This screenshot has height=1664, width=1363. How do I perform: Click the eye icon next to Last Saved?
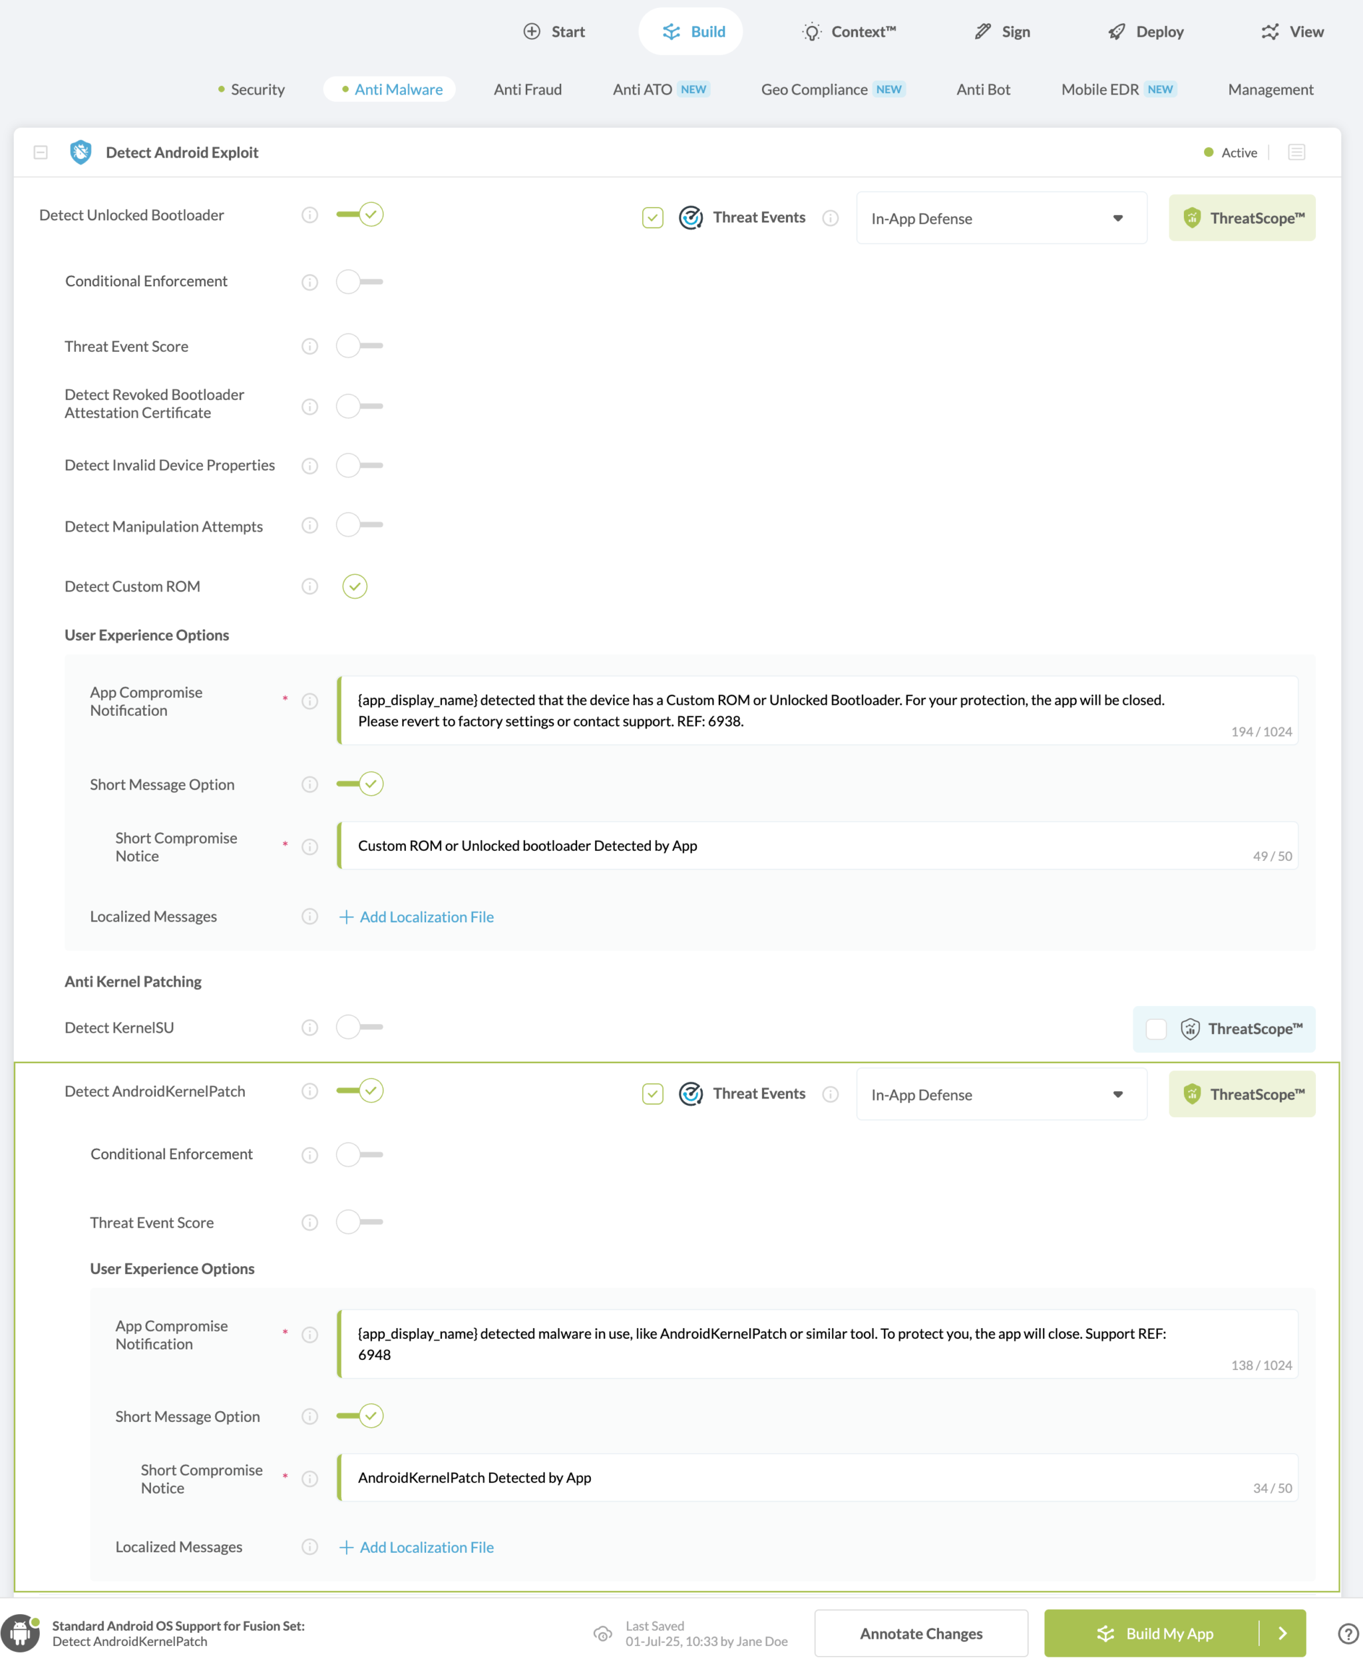coord(603,1633)
